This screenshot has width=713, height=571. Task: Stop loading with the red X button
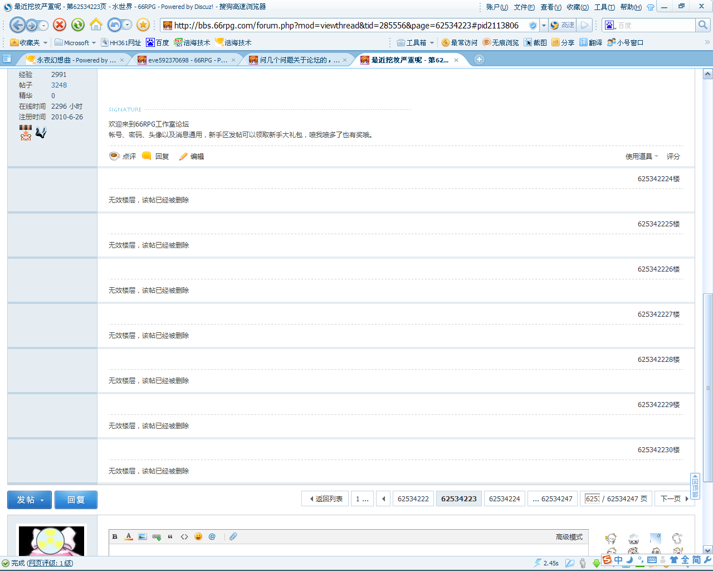tap(60, 25)
